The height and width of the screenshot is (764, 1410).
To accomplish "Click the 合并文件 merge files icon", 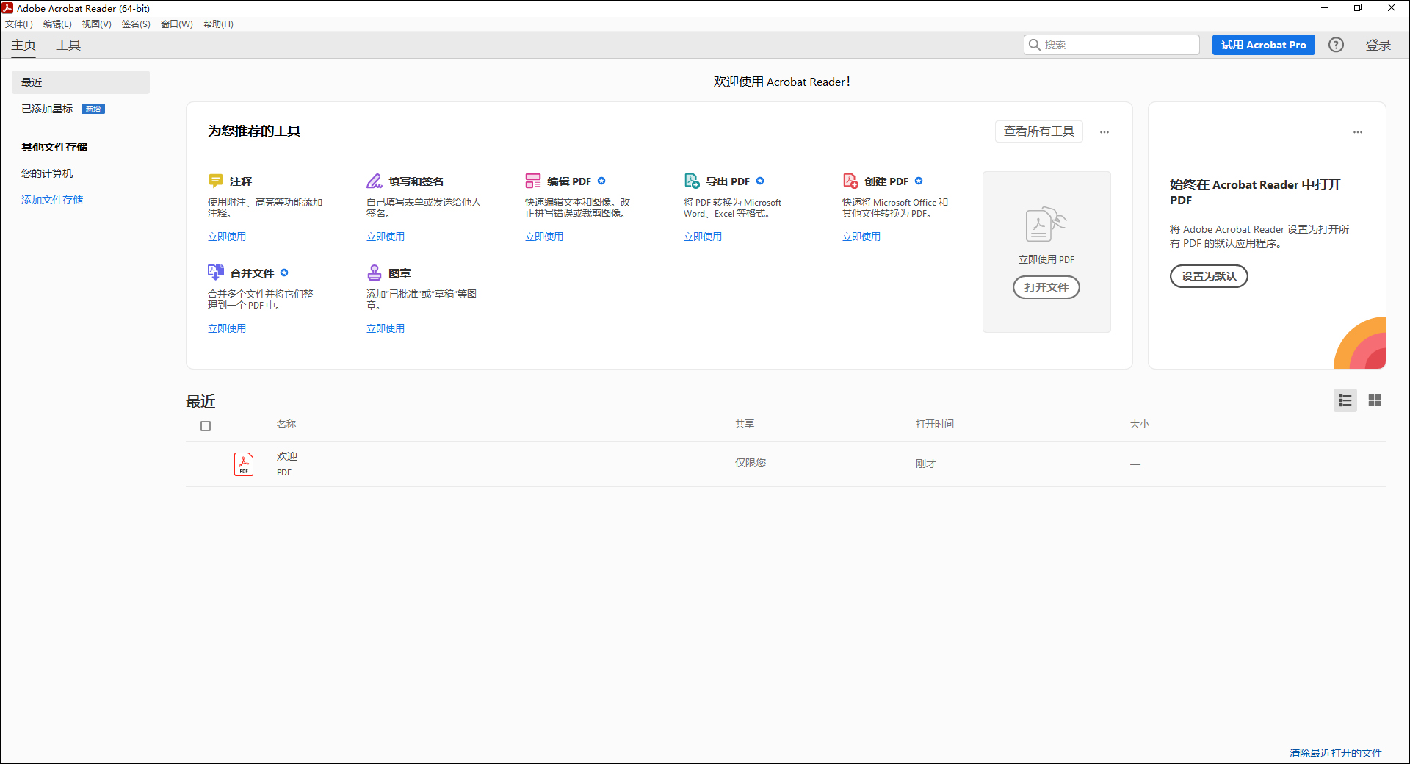I will pos(215,272).
